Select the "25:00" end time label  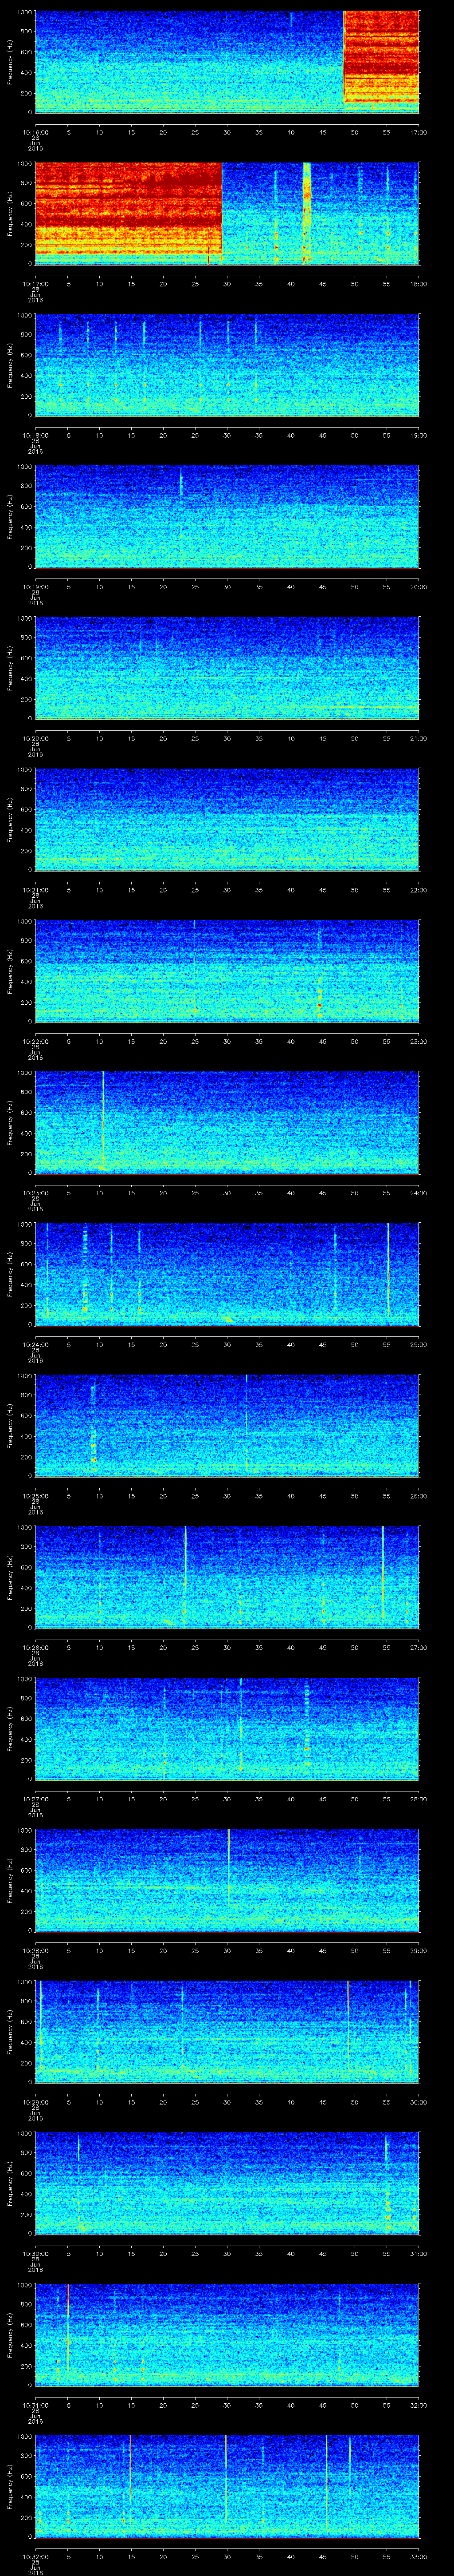coord(418,1344)
